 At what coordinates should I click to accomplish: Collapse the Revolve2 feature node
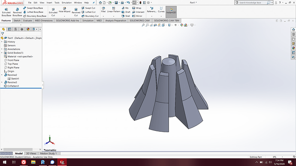[2, 75]
